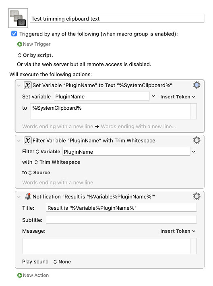Open the Insert Token menu in Notification message
The width and height of the screenshot is (213, 286).
pyautogui.click(x=178, y=231)
